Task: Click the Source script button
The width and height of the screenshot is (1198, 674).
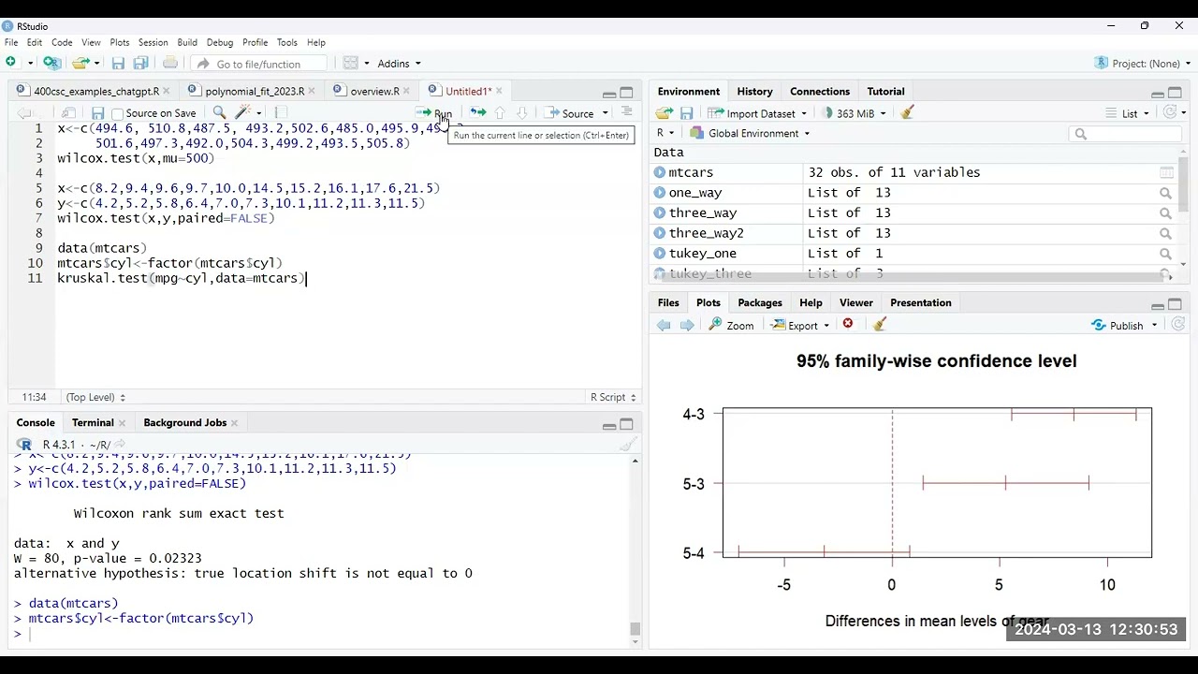Action: pos(570,113)
